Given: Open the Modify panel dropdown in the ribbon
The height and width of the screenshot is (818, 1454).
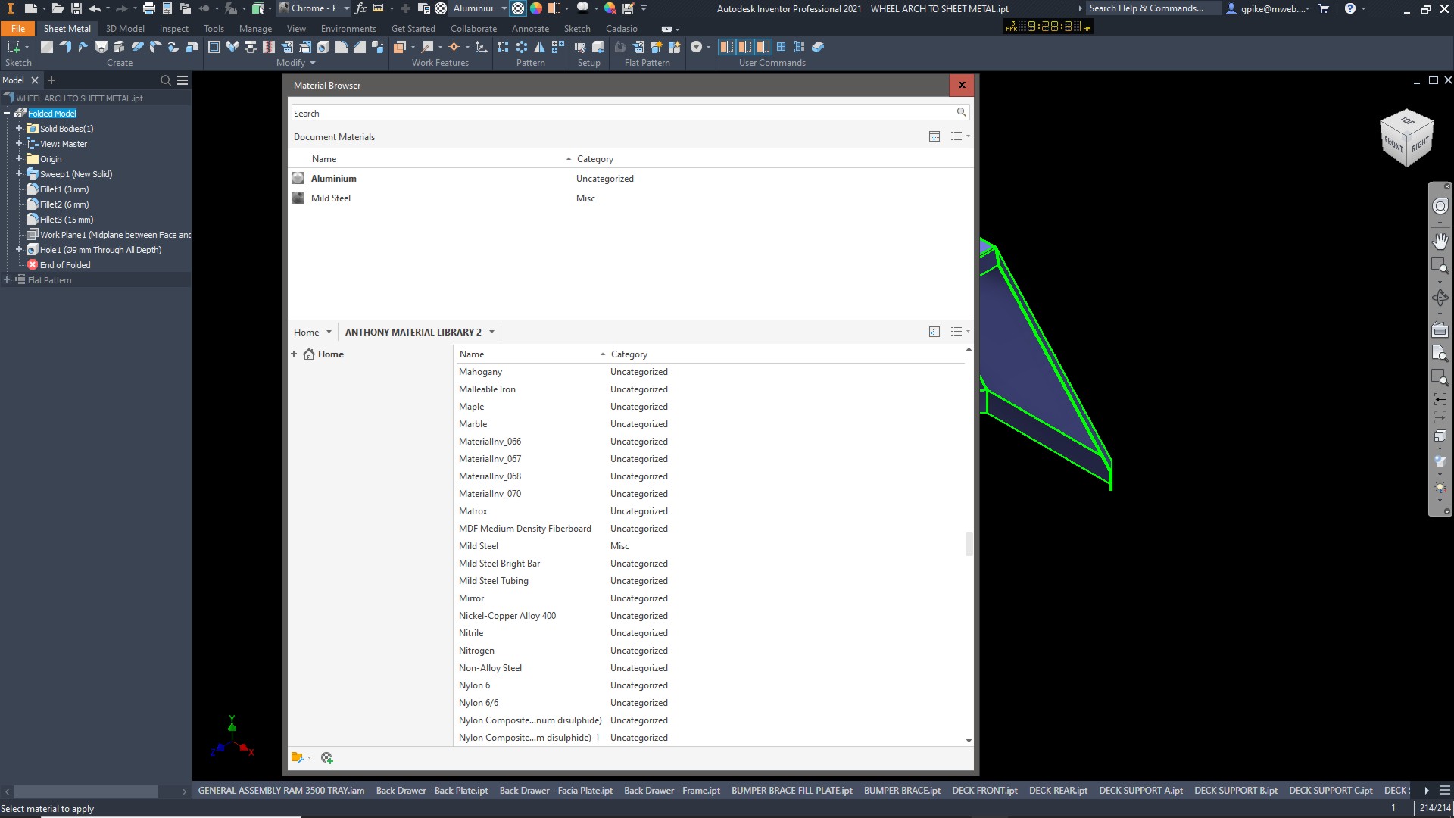Looking at the screenshot, I should tap(313, 63).
